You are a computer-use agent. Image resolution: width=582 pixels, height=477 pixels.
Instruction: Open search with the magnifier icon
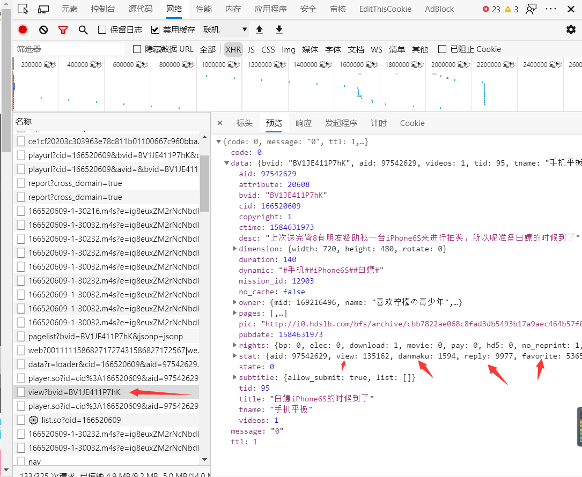tap(83, 30)
